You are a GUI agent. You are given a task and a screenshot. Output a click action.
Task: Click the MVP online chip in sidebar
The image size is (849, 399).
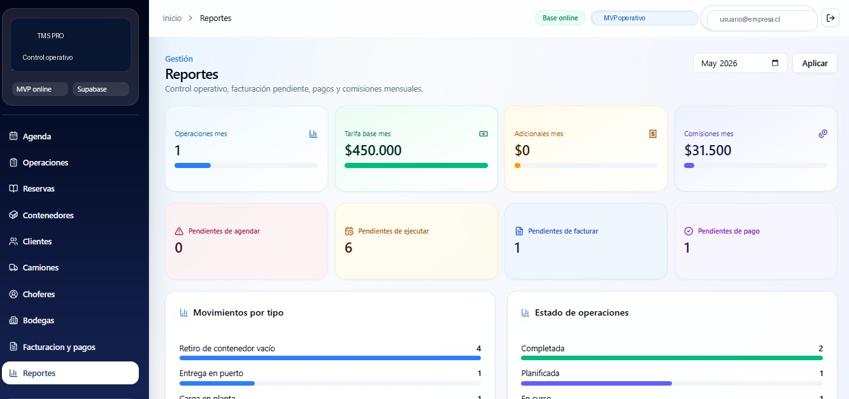coord(39,89)
